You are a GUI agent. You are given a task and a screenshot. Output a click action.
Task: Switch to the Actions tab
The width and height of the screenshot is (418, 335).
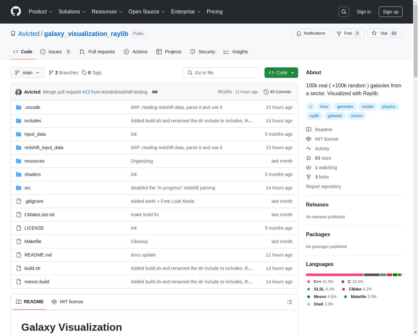136,52
